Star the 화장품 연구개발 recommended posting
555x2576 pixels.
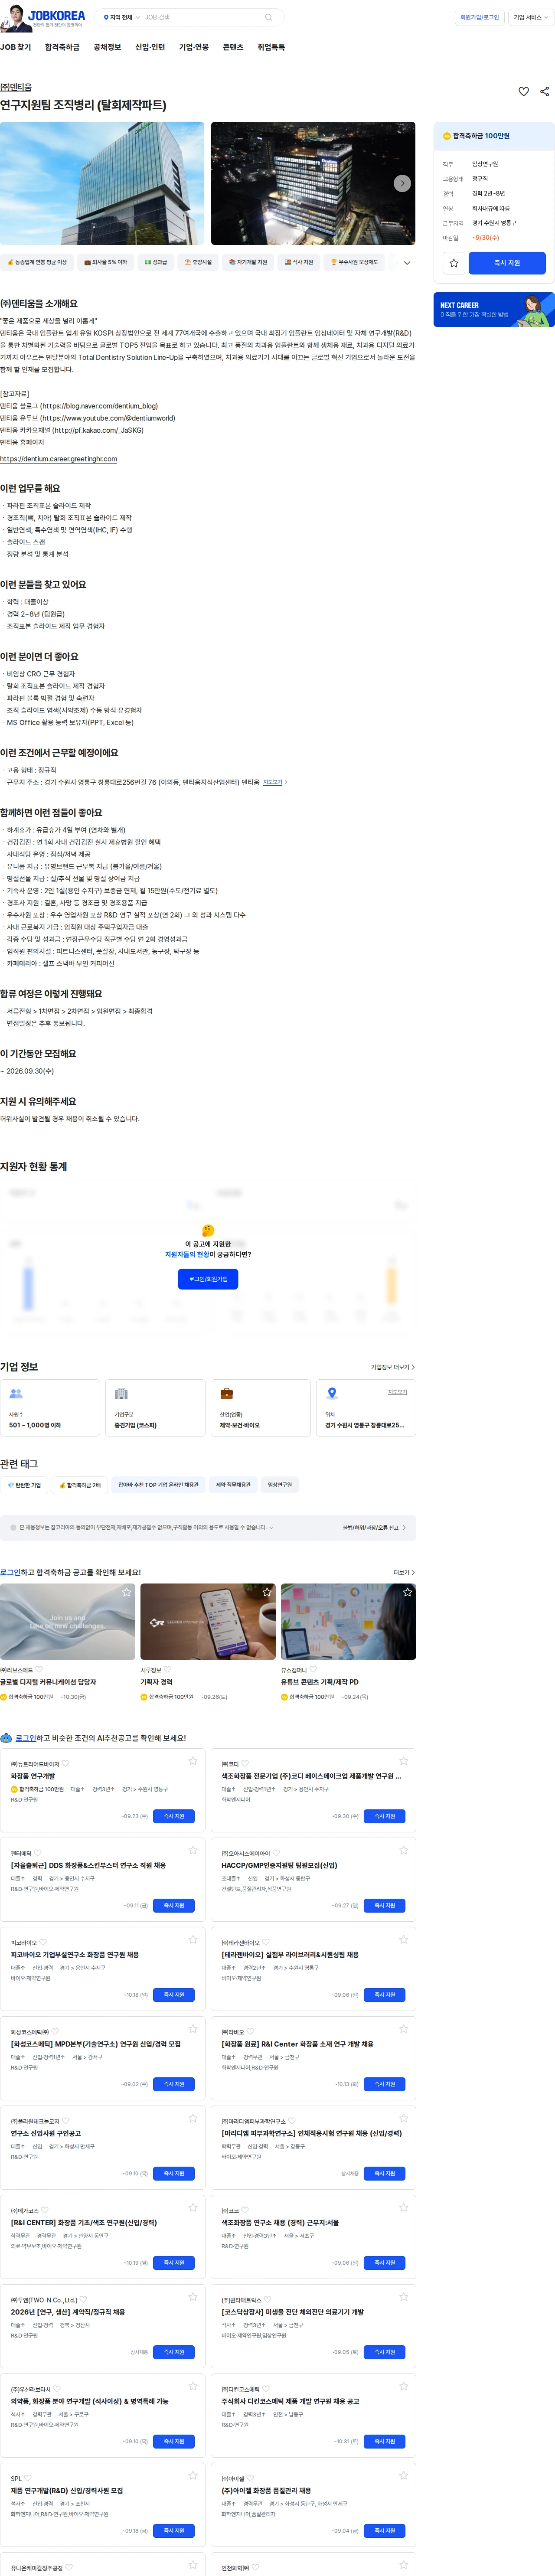(193, 1761)
